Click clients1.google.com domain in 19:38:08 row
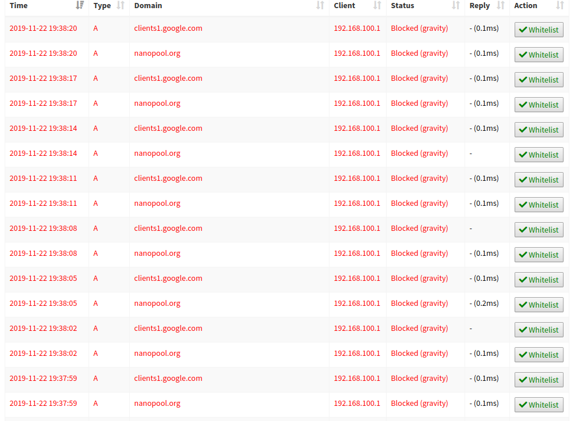The height and width of the screenshot is (421, 574). (x=168, y=229)
